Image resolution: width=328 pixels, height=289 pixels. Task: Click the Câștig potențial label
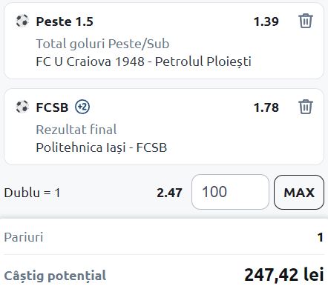[55, 276]
